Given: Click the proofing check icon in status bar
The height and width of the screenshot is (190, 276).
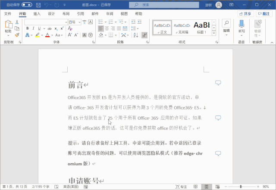Looking at the screenshot, I should tap(56, 187).
